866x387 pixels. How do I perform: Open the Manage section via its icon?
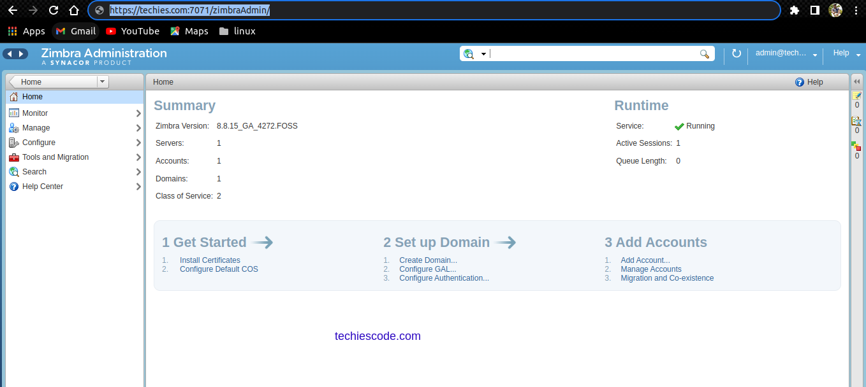coord(14,127)
